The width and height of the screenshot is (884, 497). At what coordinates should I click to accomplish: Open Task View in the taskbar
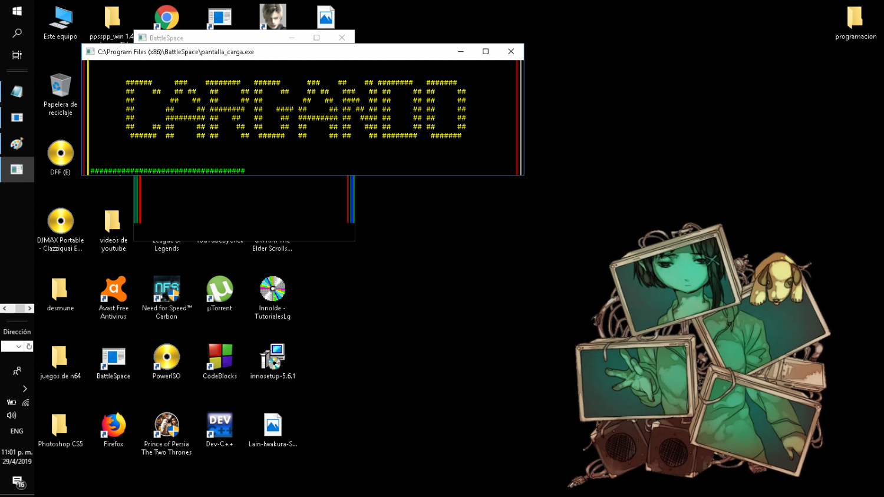coord(17,55)
